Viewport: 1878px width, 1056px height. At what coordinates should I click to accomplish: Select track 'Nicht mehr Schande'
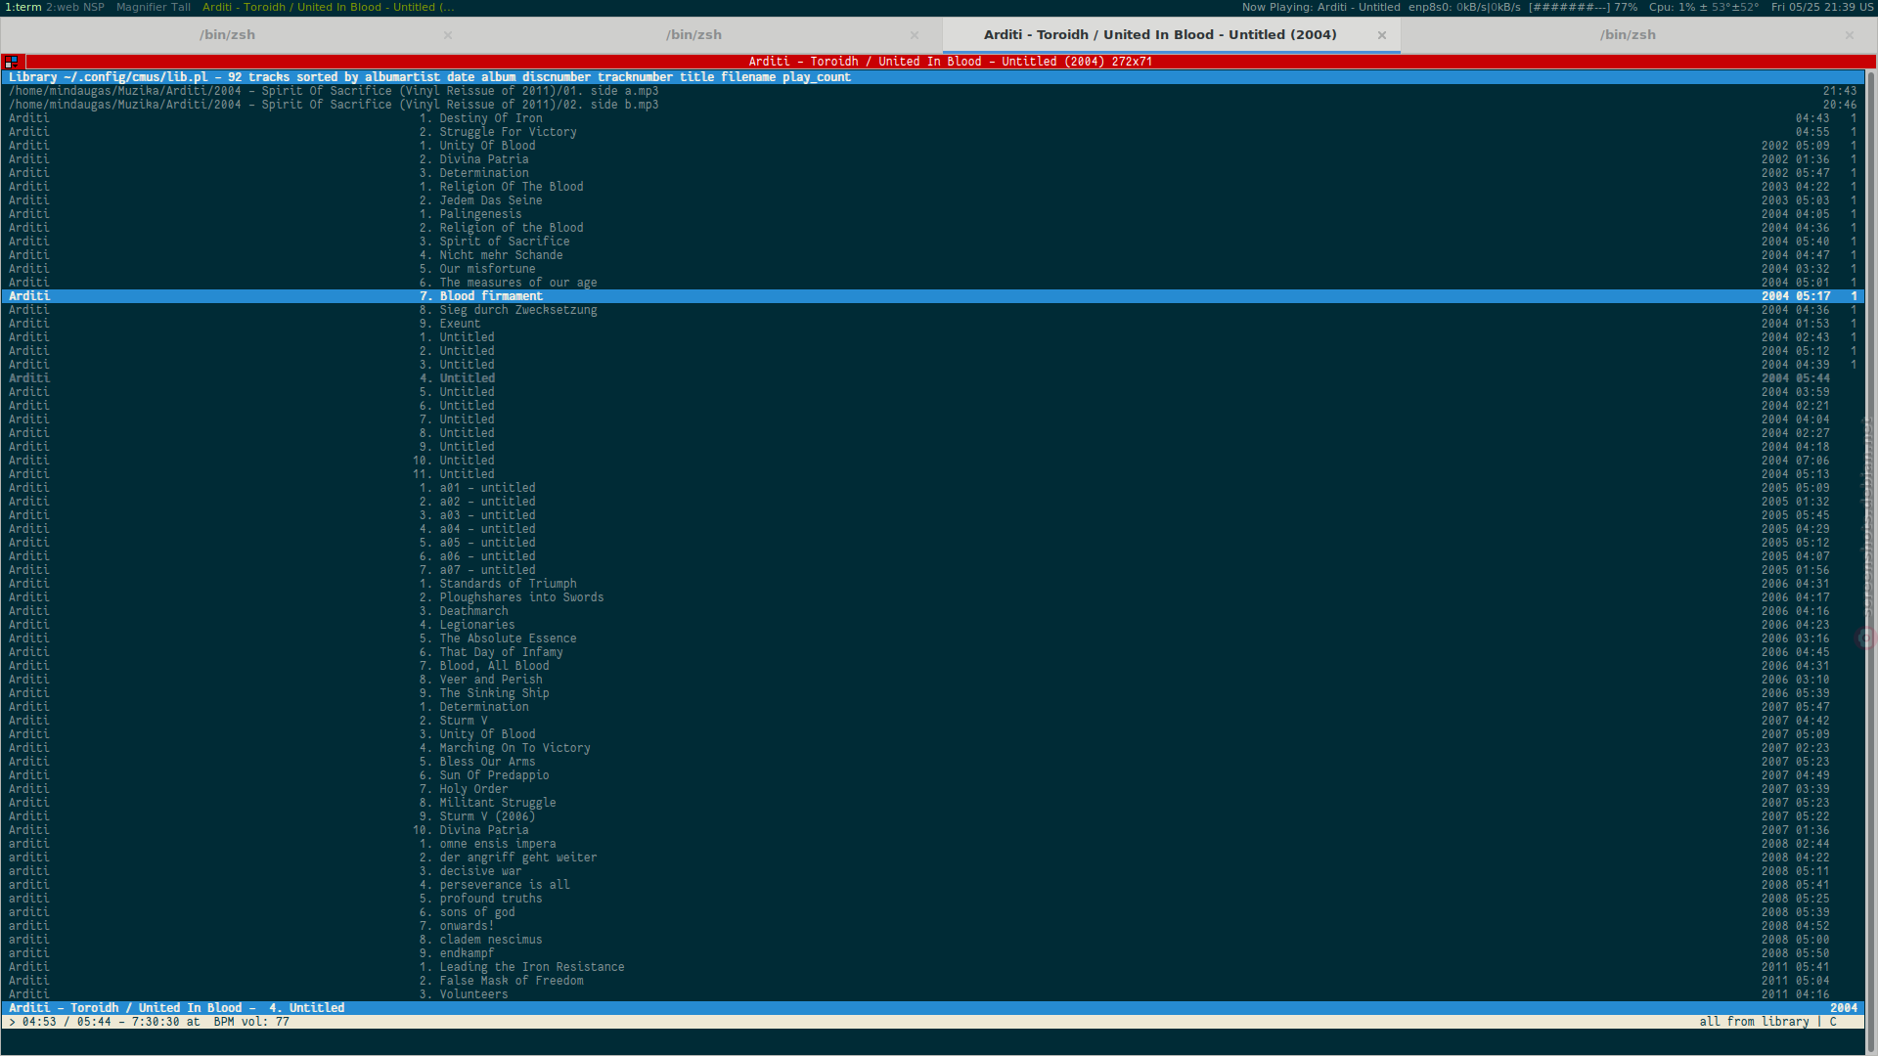click(x=932, y=255)
